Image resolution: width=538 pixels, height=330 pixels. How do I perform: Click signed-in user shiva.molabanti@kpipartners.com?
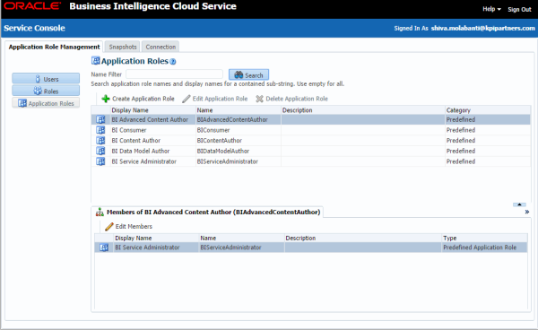click(482, 28)
